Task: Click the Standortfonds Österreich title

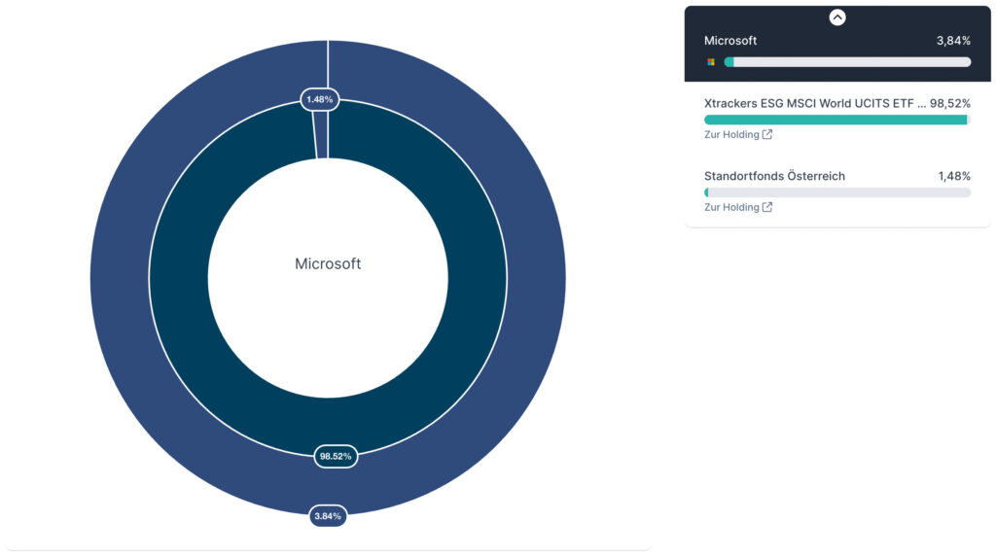Action: pos(774,176)
